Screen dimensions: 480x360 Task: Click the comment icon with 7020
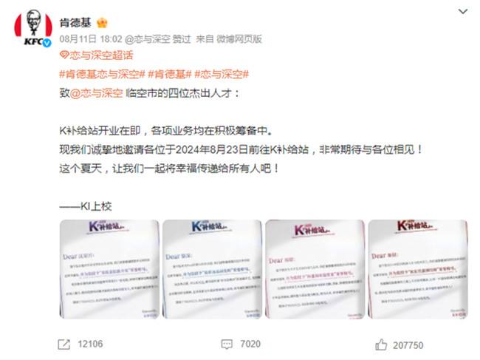[x=227, y=344]
